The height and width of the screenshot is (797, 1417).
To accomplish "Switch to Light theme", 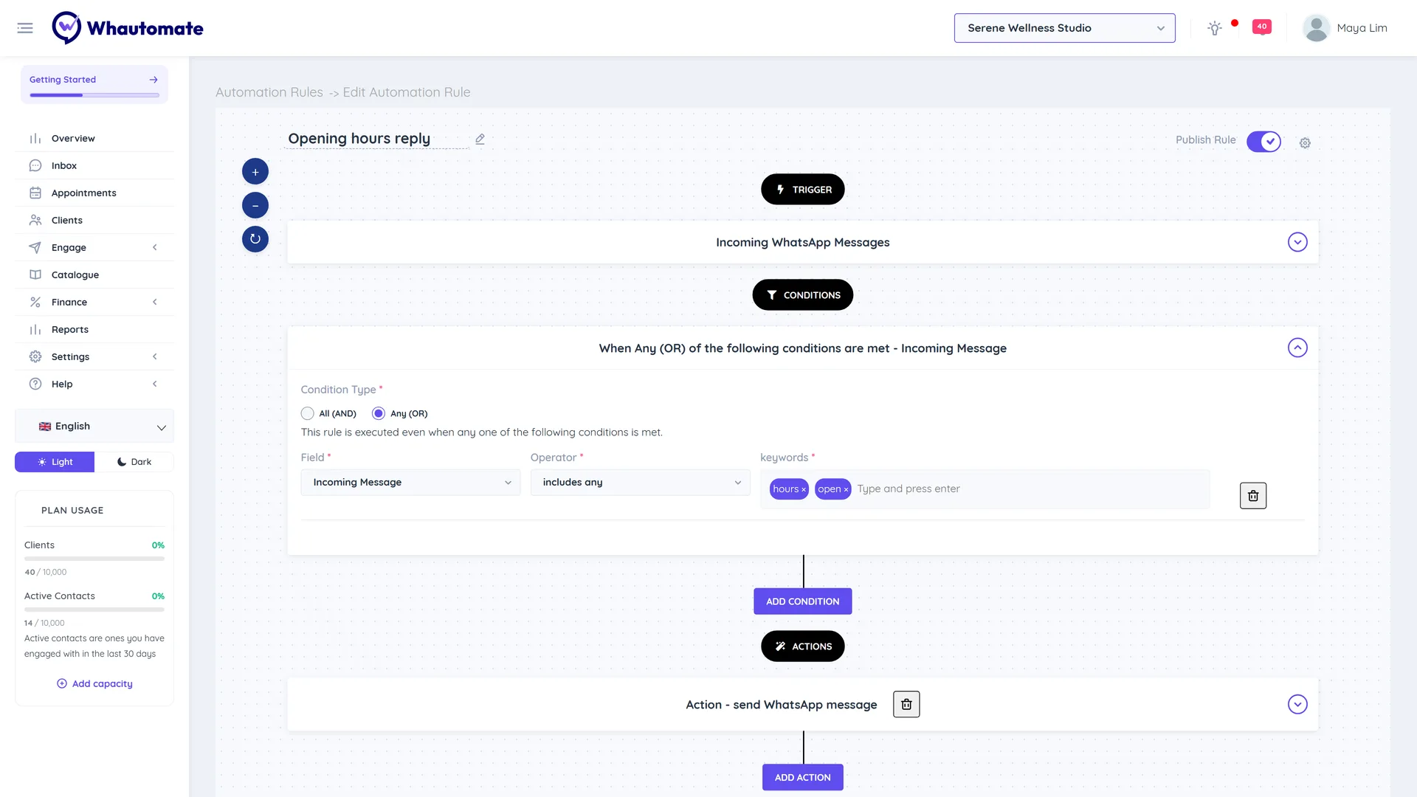I will point(55,462).
